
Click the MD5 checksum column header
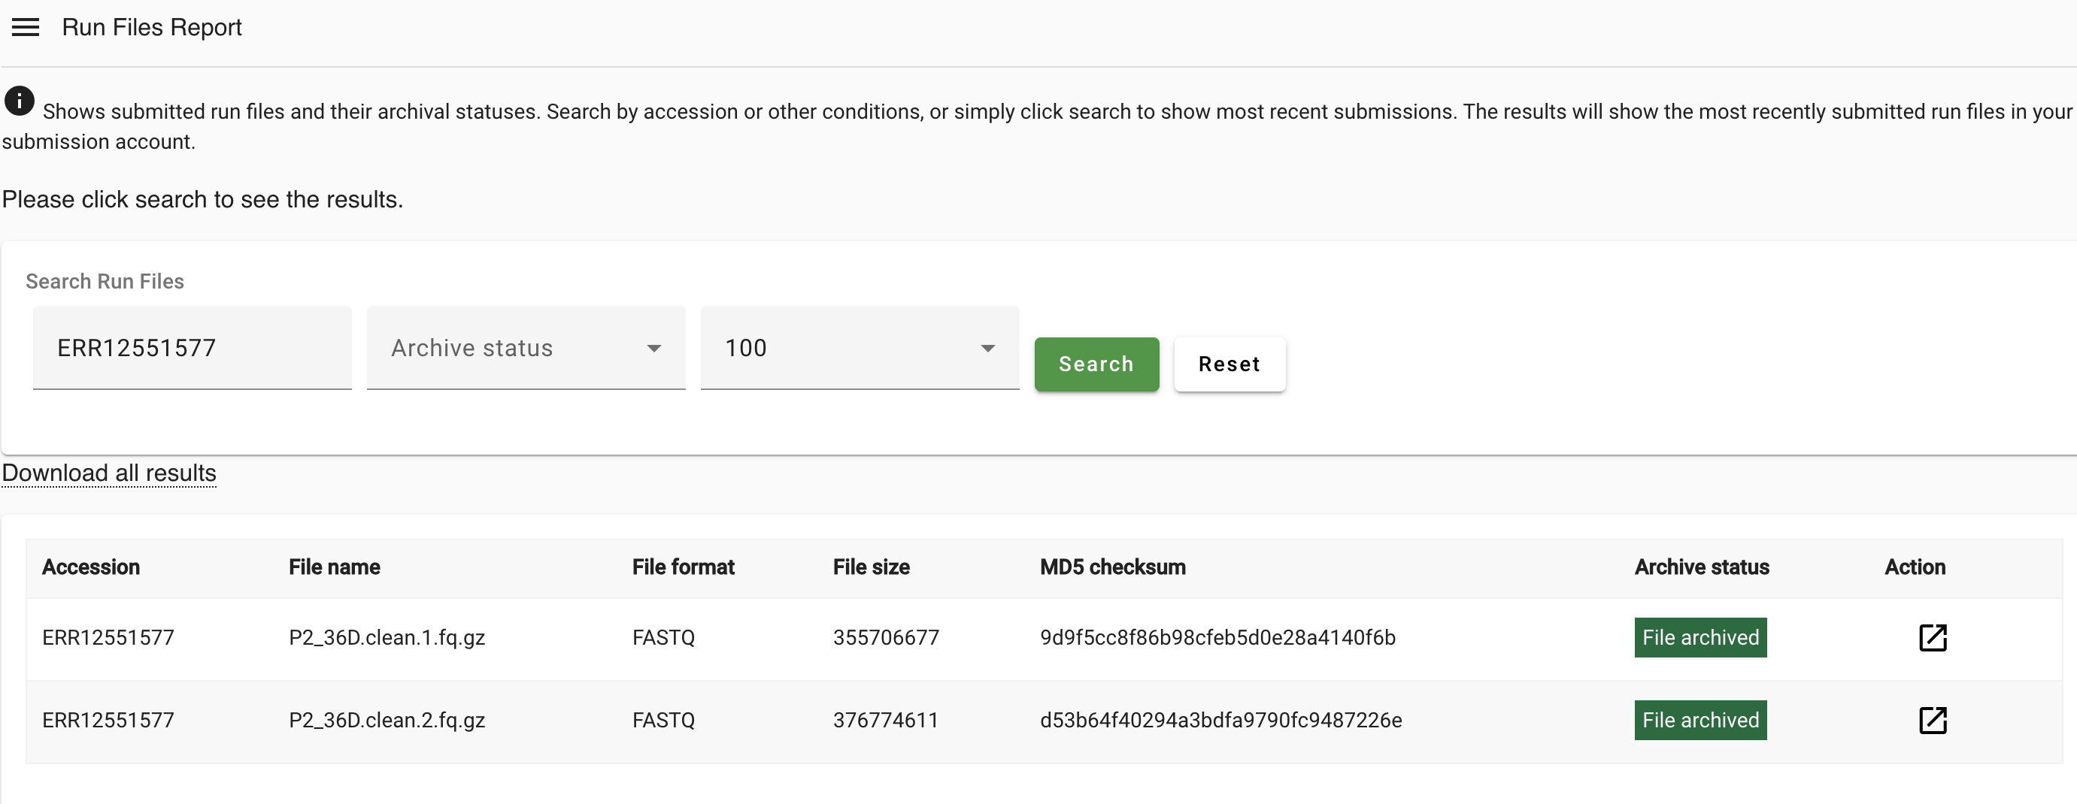click(x=1112, y=567)
